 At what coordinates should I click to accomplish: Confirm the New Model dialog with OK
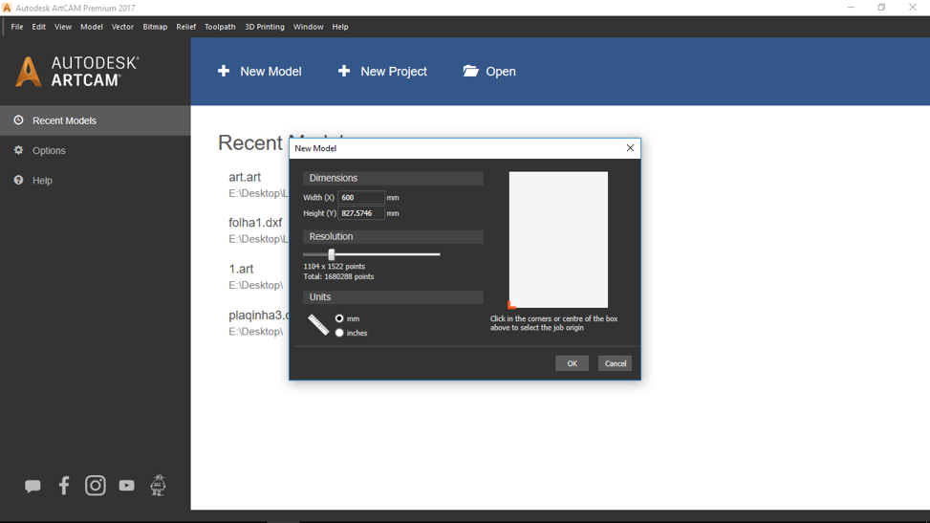point(572,363)
